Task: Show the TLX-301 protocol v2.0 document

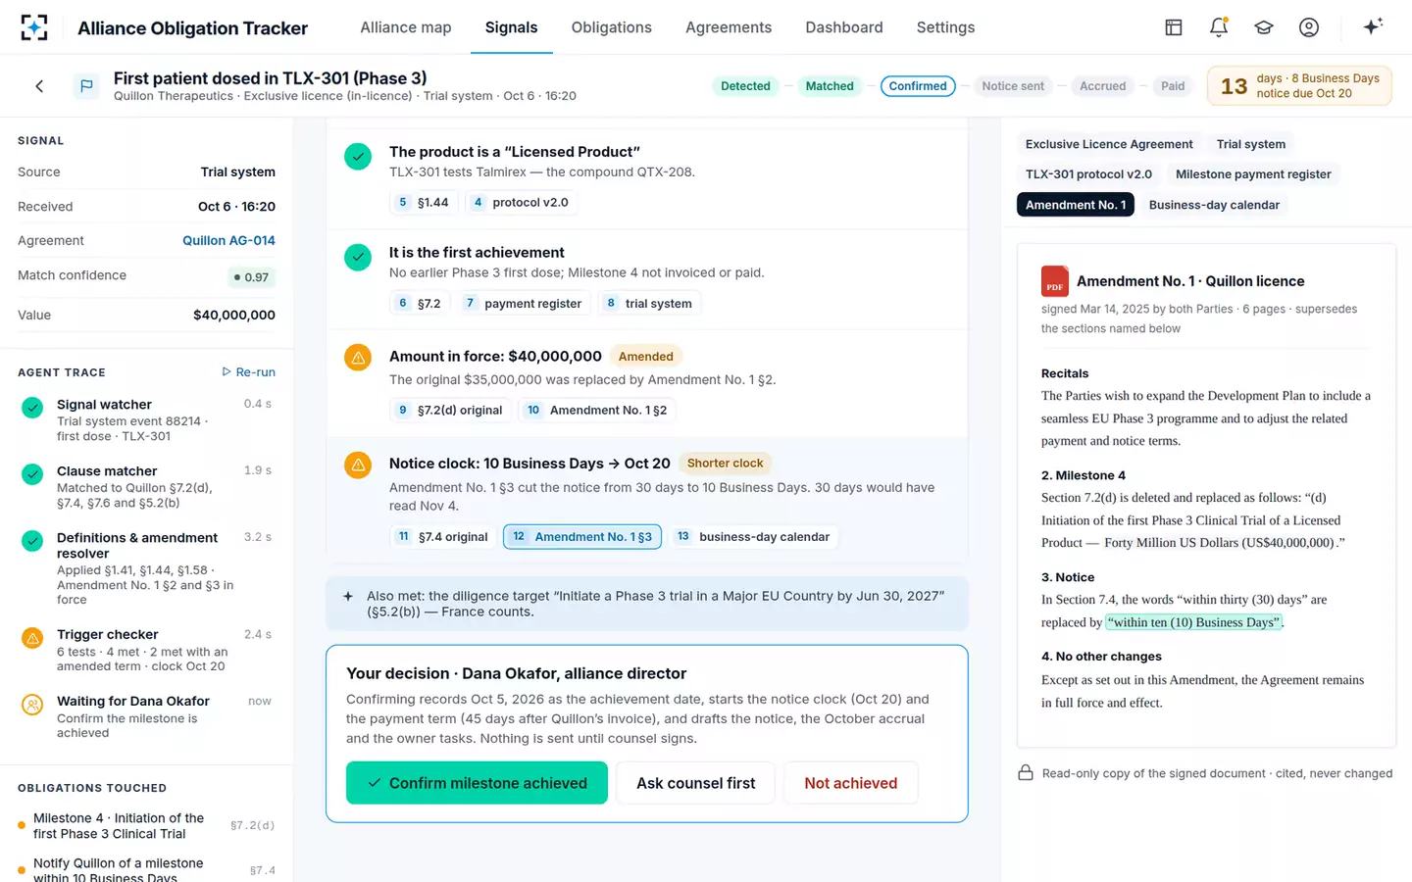Action: [x=1088, y=174]
